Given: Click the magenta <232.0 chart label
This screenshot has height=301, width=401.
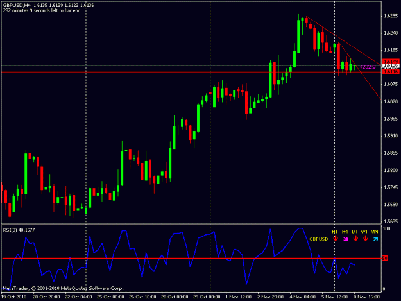Looking at the screenshot, I should click(x=368, y=67).
